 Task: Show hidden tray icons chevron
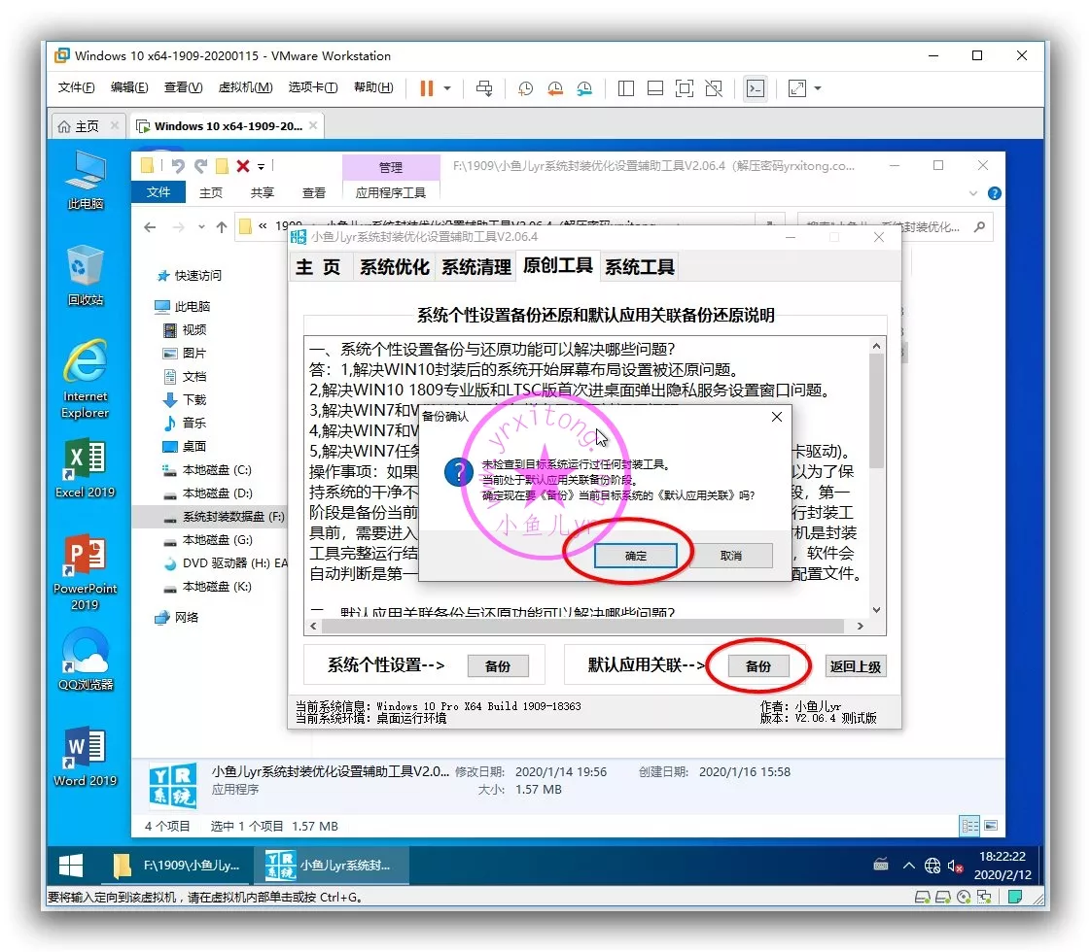tap(909, 865)
